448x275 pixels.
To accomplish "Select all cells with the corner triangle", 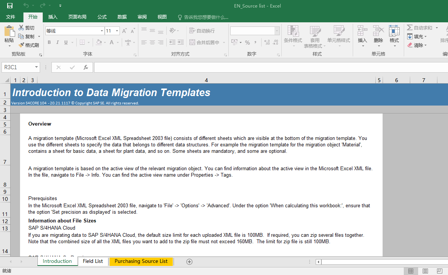I will click(7, 80).
